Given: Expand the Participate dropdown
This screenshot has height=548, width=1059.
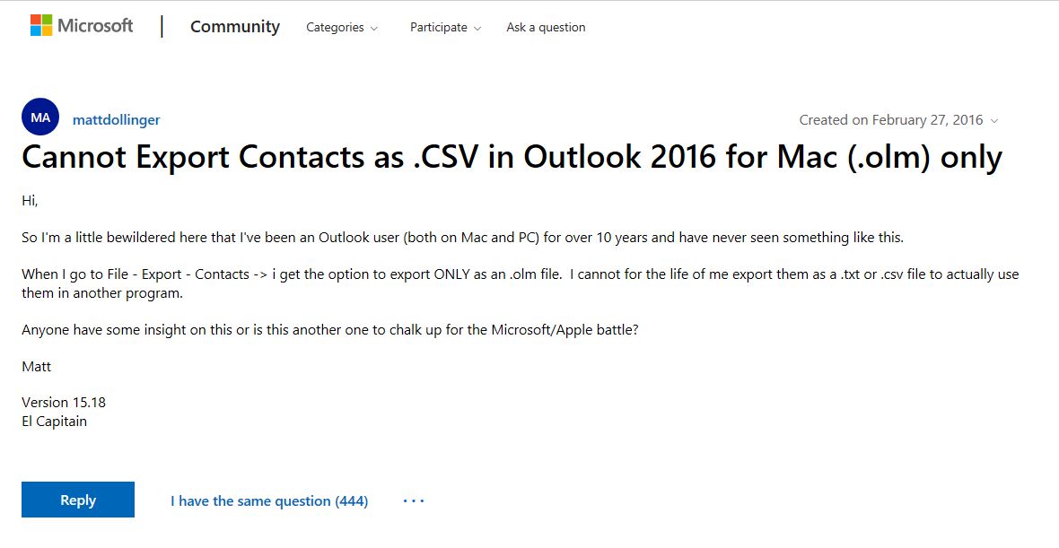Looking at the screenshot, I should coord(445,28).
